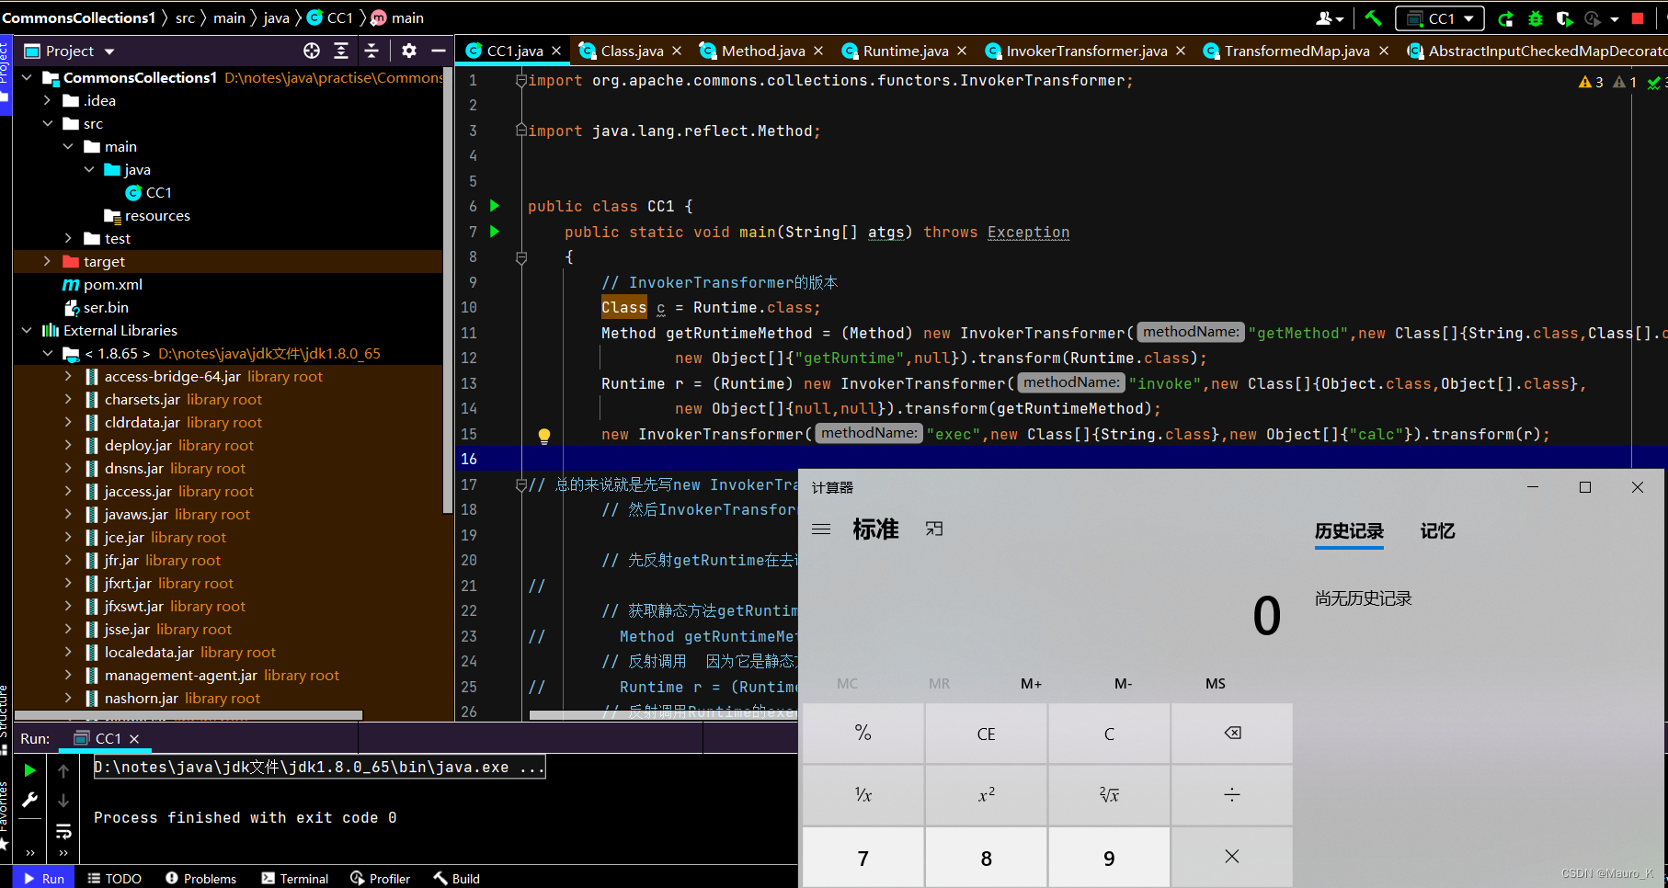Click the green Debug bug icon
This screenshot has width=1668, height=888.
1535,18
